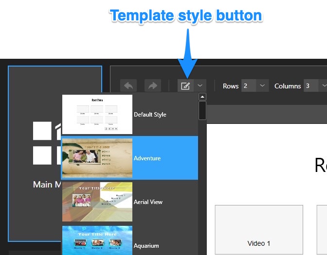Click the Aquarium preview thumbnail

[x=97, y=240]
